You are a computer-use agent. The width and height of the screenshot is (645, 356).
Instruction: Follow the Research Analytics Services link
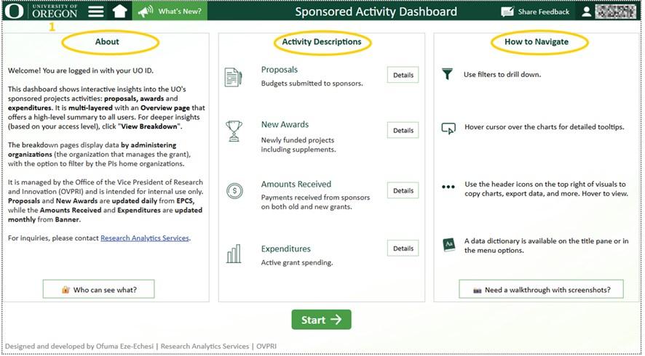pos(145,238)
